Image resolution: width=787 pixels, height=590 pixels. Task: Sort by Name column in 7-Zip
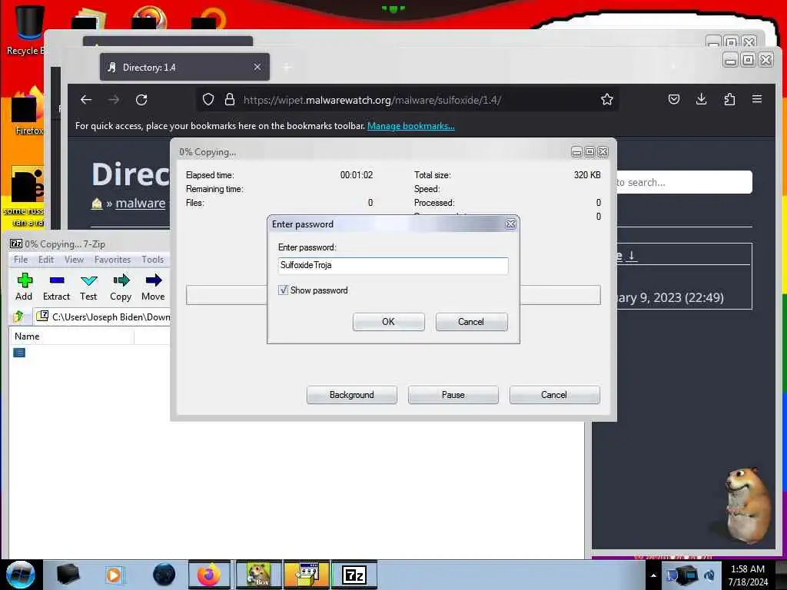[x=71, y=336]
